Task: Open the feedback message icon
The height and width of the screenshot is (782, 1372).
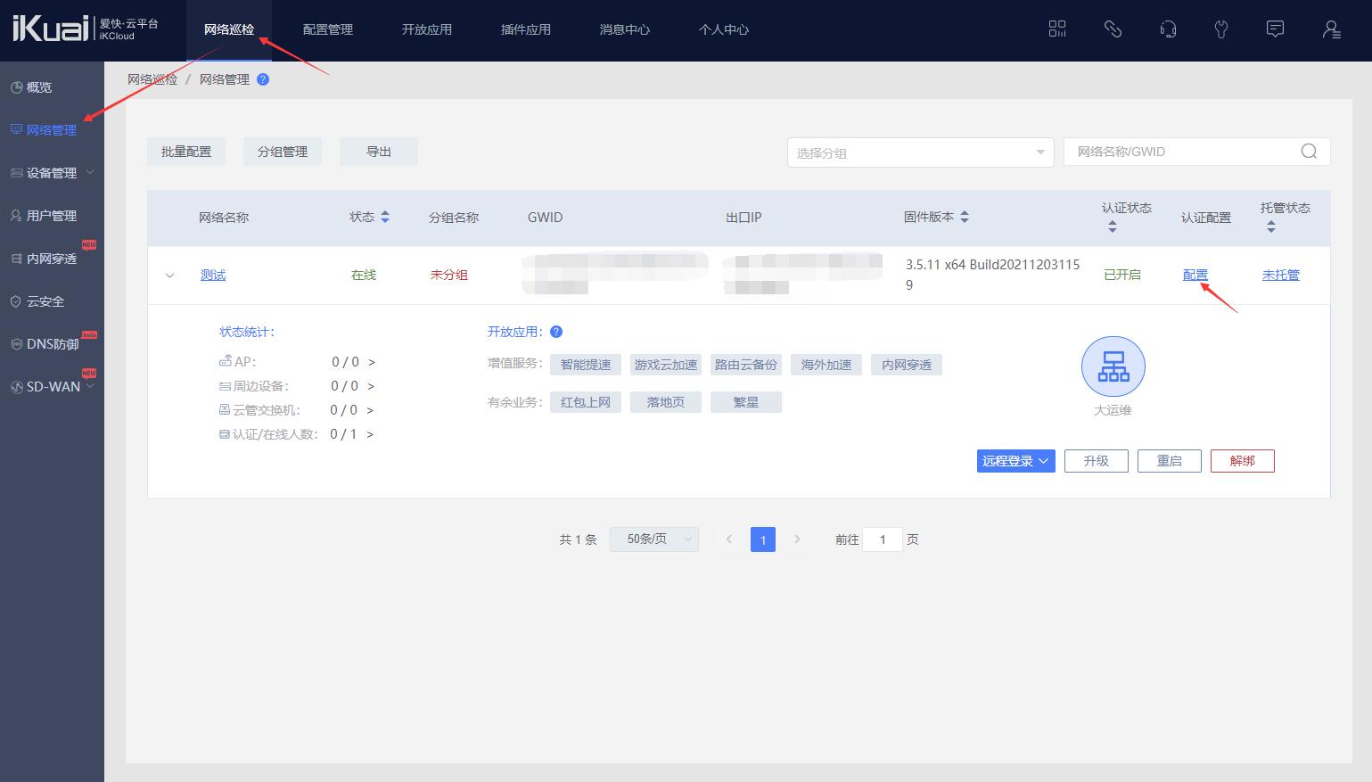Action: [x=1274, y=29]
